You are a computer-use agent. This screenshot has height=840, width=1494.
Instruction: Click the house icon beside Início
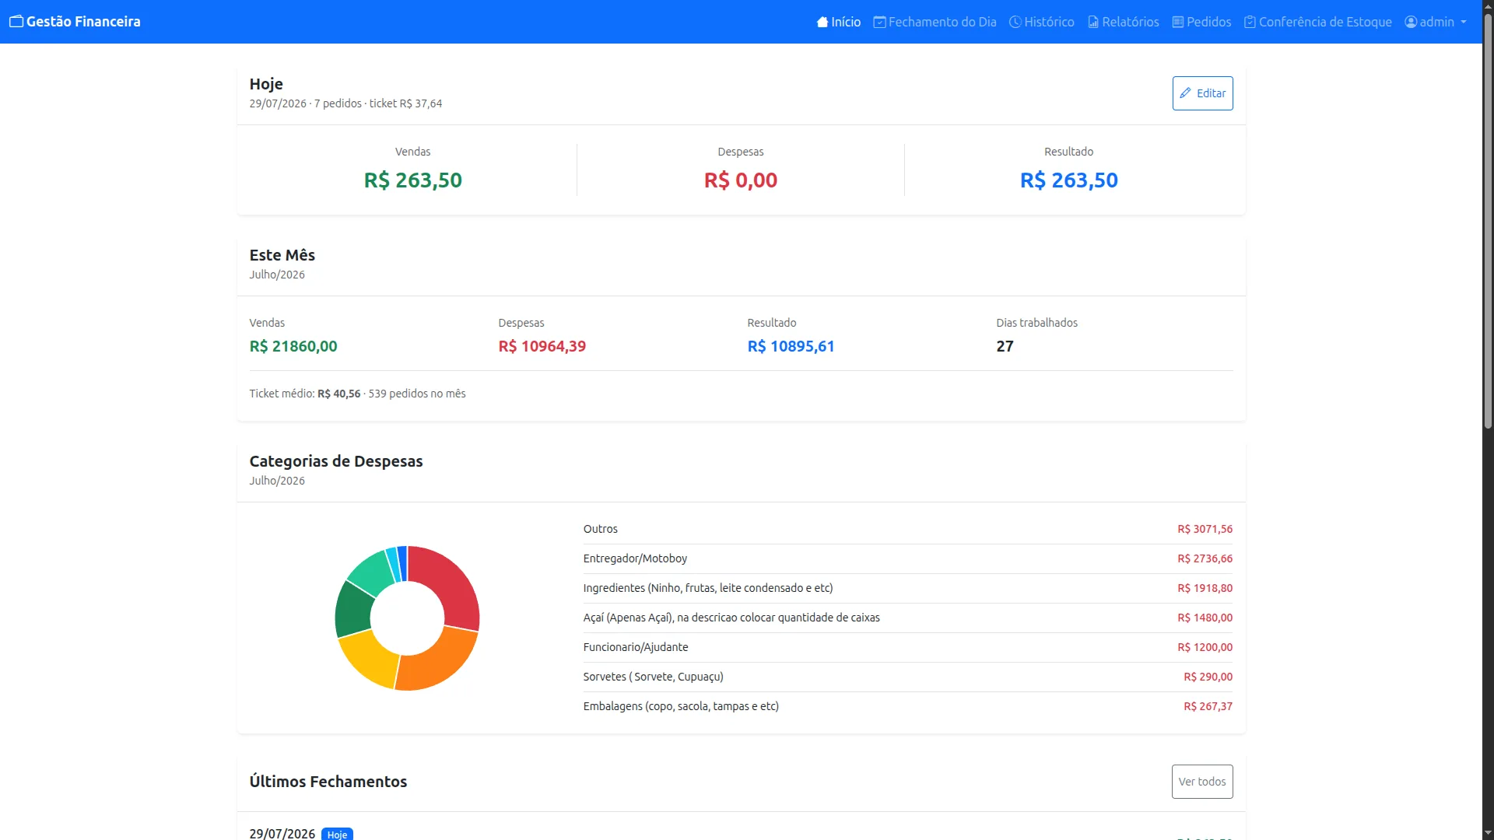(x=822, y=22)
